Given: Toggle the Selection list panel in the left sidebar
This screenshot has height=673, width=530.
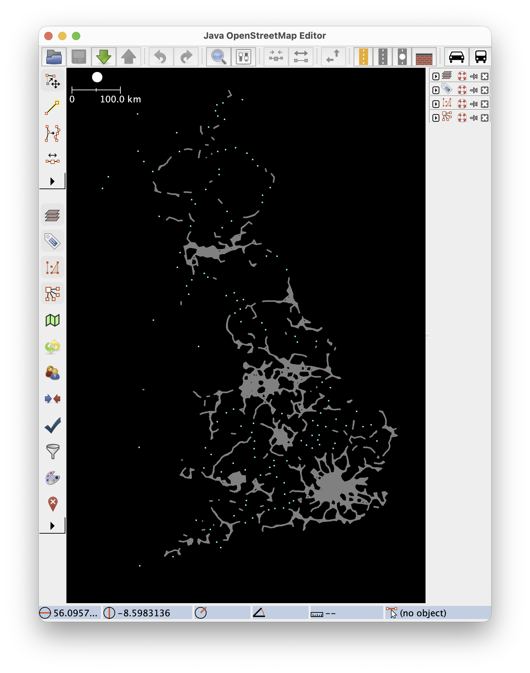Looking at the screenshot, I should click(x=53, y=268).
